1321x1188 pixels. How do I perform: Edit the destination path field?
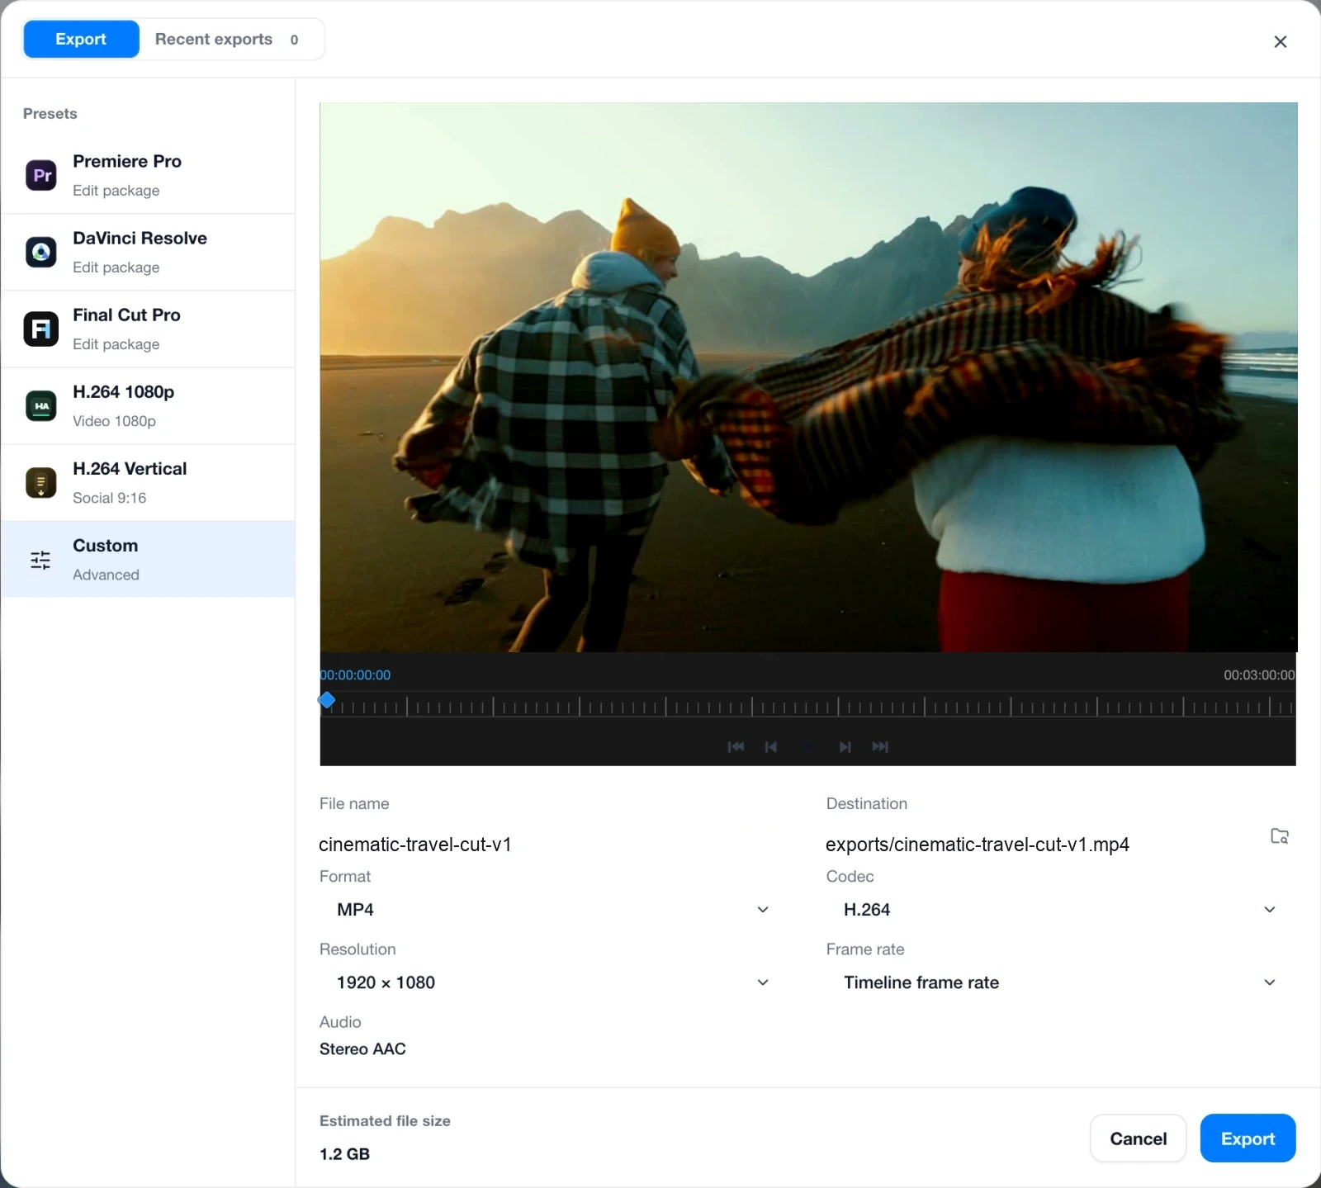[x=1042, y=844]
